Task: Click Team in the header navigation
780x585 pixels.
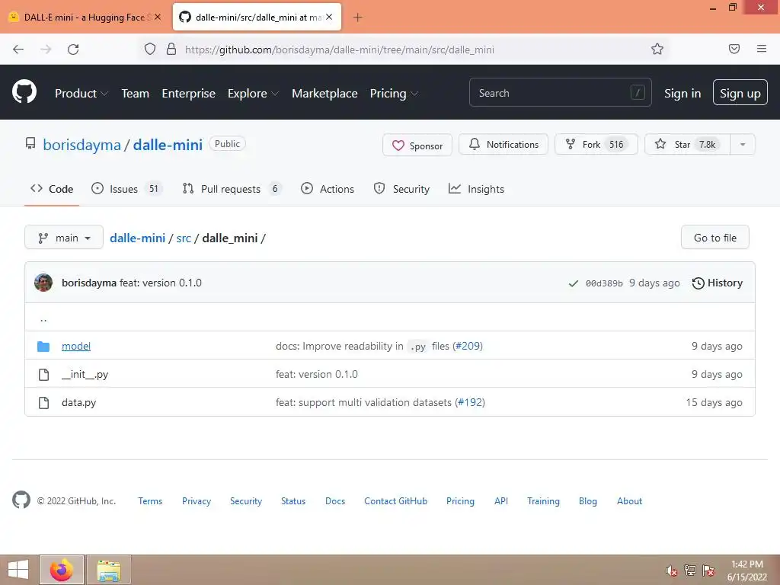Action: coord(136,94)
